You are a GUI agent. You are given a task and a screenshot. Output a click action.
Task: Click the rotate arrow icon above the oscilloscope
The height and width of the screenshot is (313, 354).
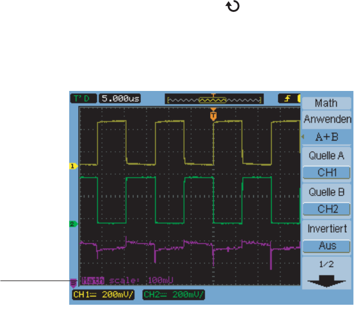[x=233, y=6]
